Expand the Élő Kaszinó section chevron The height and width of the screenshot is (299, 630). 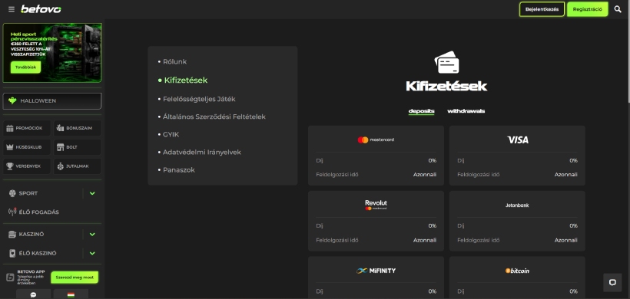coord(92,253)
